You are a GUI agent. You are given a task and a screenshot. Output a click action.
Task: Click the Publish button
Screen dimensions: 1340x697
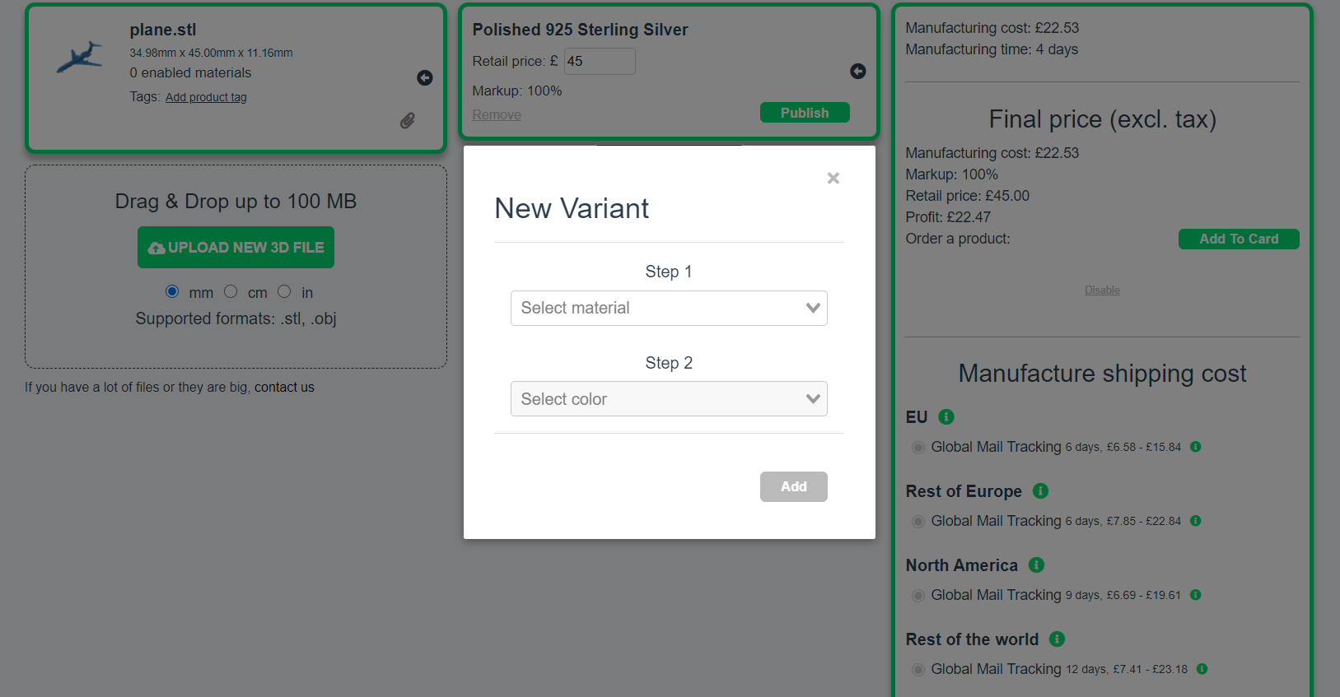pyautogui.click(x=805, y=113)
